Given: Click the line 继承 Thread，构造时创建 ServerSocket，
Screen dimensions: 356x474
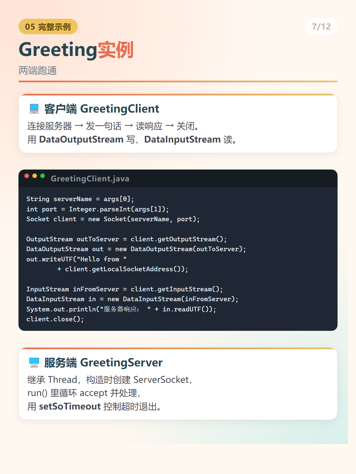Looking at the screenshot, I should [x=110, y=380].
